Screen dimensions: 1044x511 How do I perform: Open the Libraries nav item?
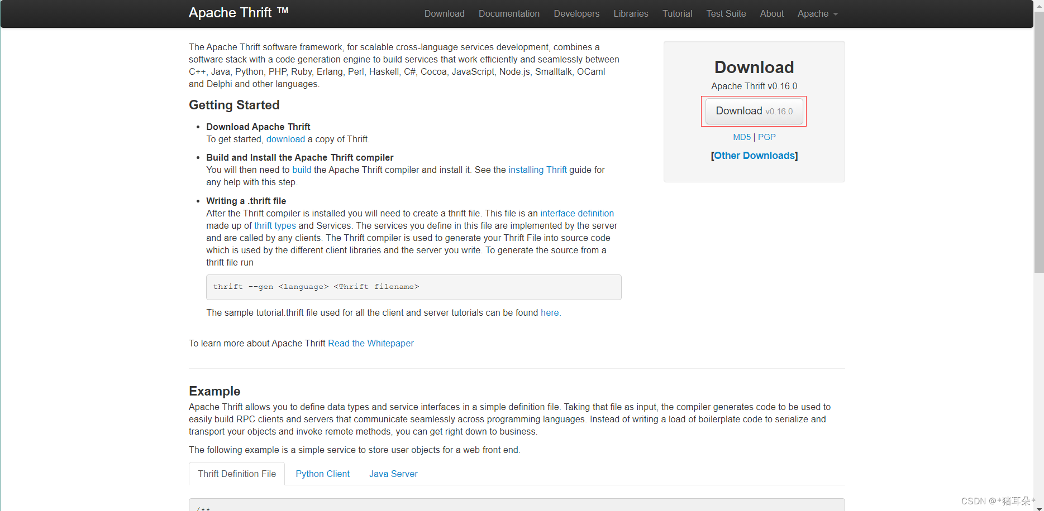[x=631, y=13]
